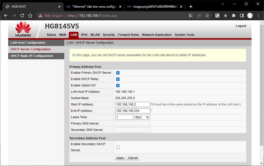Click the browser address bar URL
The width and height of the screenshot is (264, 166).
92,16
